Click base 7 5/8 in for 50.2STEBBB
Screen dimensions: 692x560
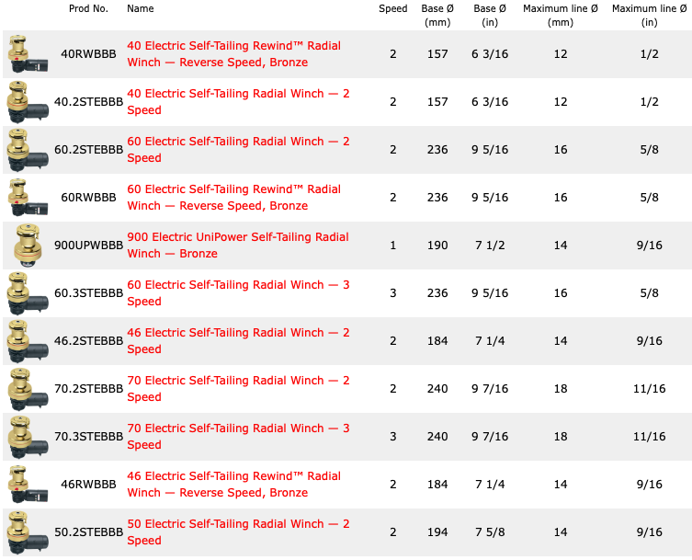pyautogui.click(x=490, y=532)
